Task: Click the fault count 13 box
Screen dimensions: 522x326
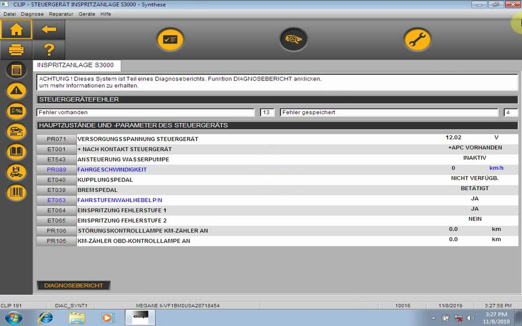Action: click(x=266, y=113)
